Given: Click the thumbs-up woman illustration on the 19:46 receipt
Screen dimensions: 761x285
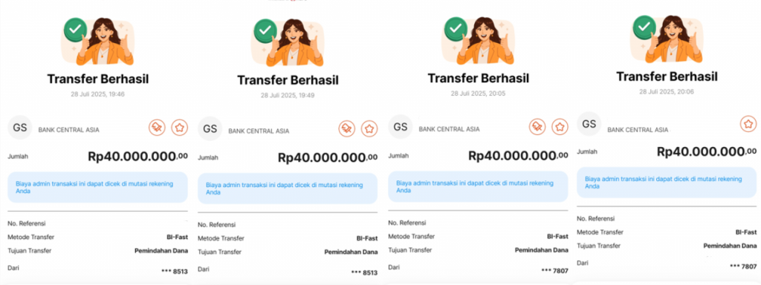Looking at the screenshot, I should [103, 42].
